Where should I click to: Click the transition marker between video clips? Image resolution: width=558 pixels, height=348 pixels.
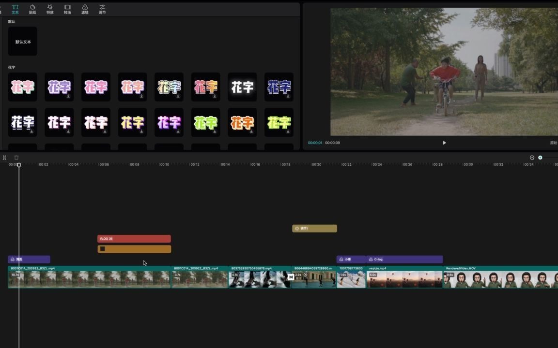(x=291, y=277)
